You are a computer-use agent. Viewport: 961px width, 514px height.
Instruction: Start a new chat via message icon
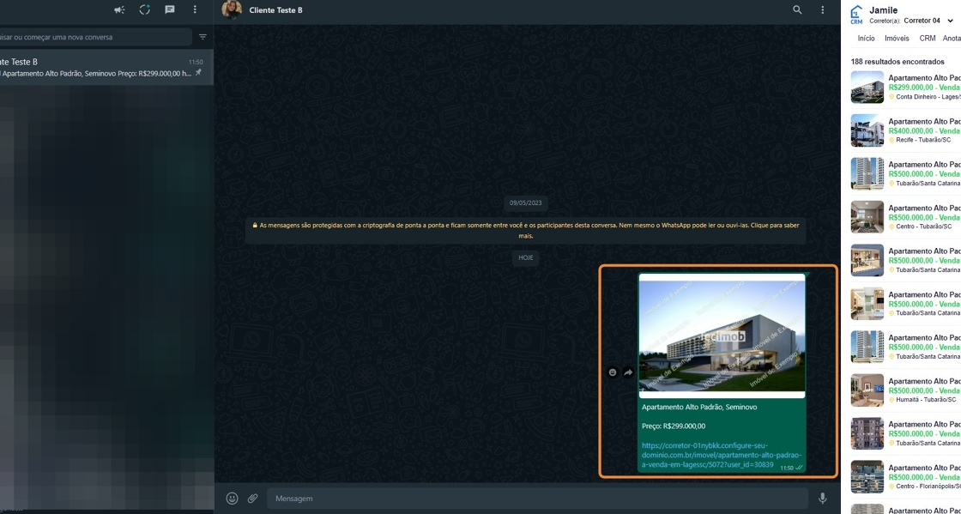click(x=170, y=10)
